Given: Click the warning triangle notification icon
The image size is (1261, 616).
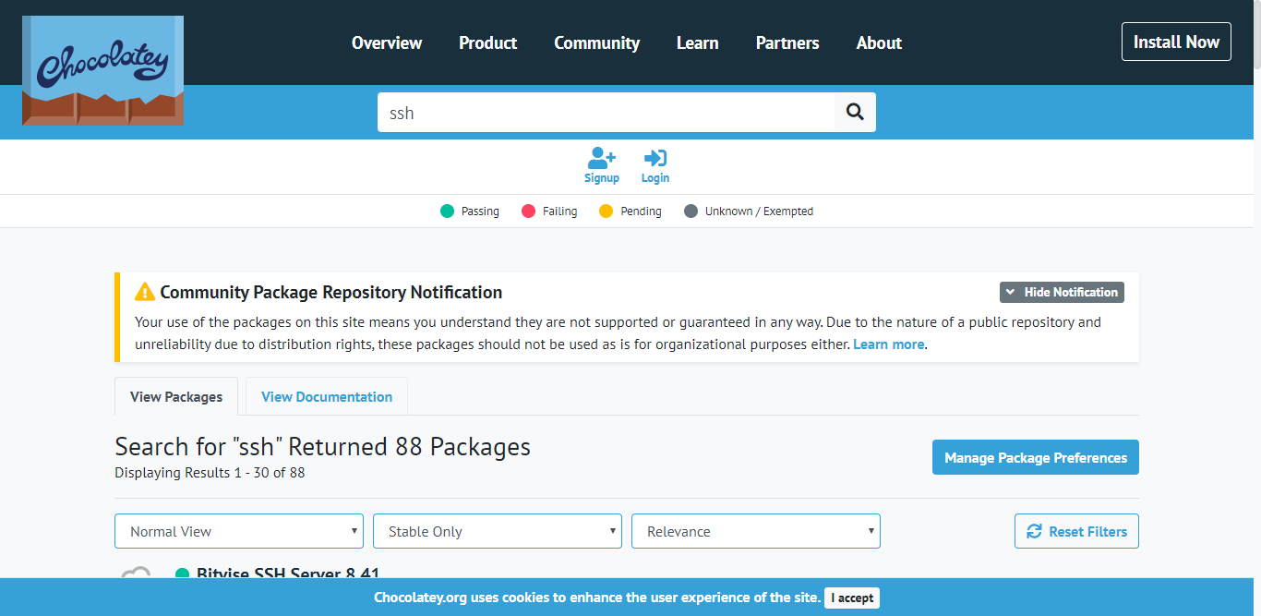Looking at the screenshot, I should click(145, 292).
